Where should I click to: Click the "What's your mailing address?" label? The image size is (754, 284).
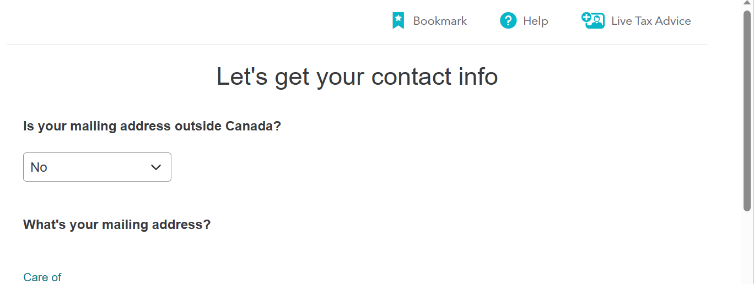point(117,225)
